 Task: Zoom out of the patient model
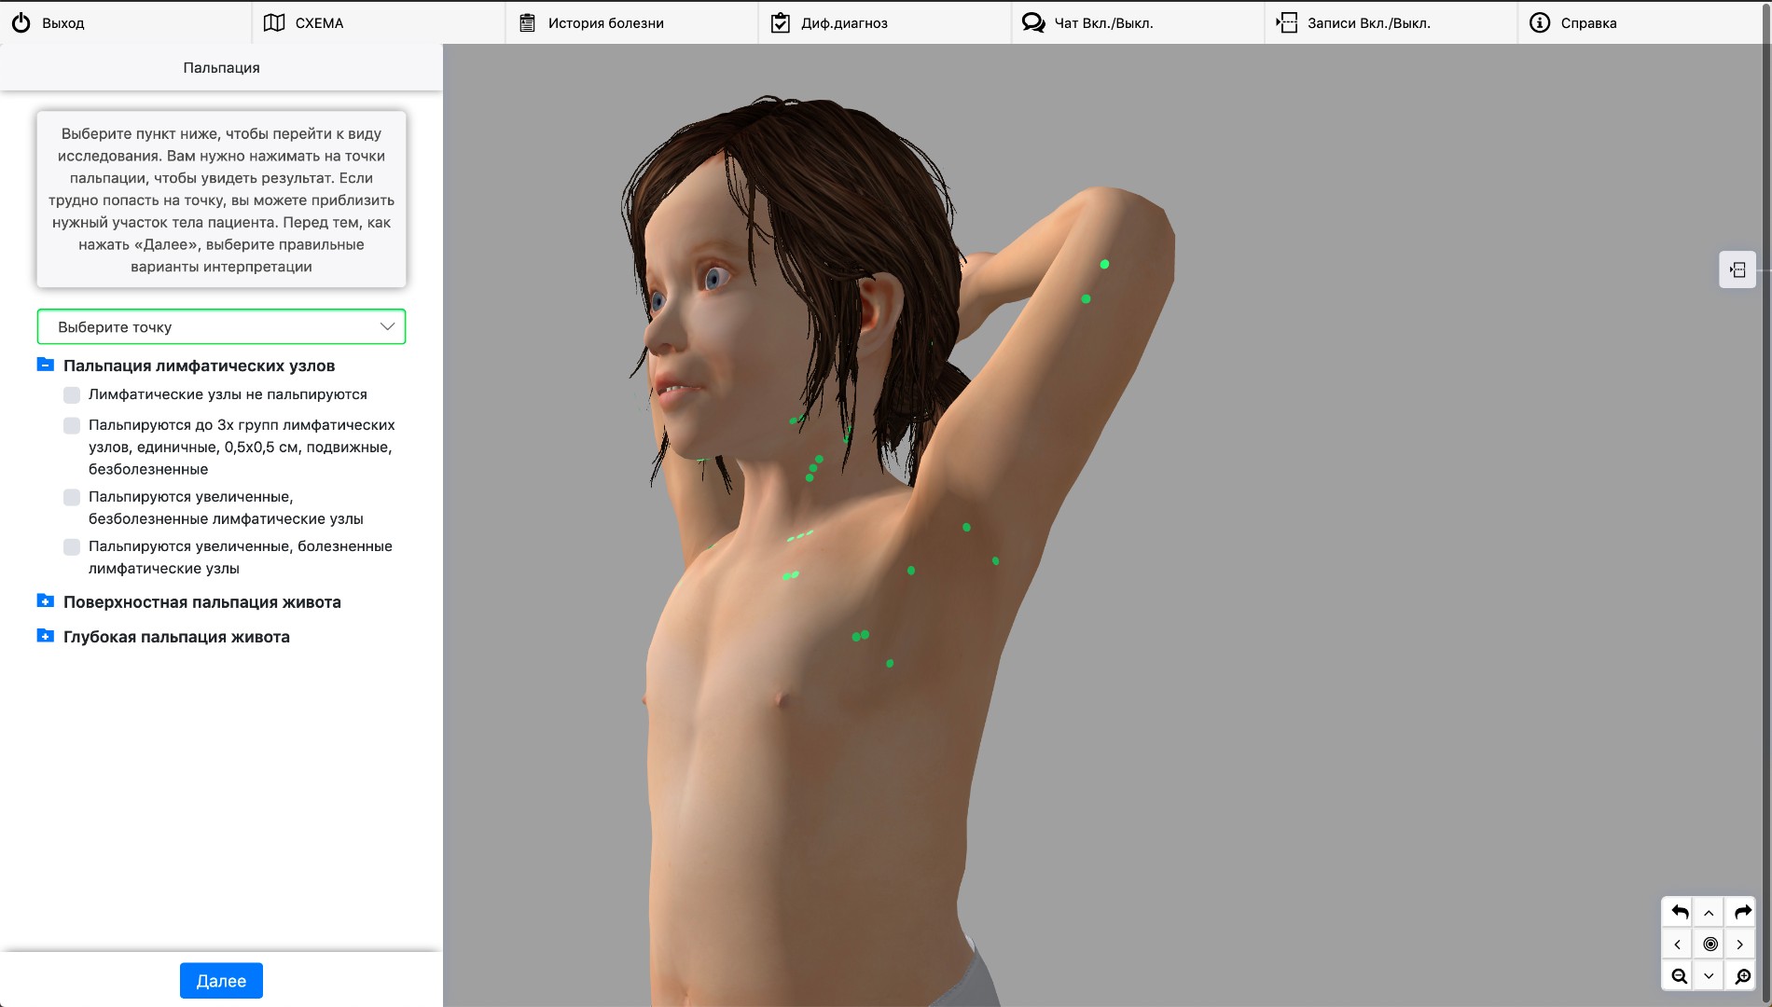pos(1679,976)
